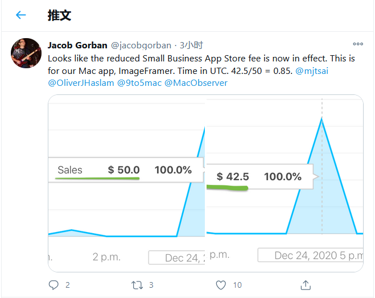Open the tweet more options menu
This screenshot has width=375, height=298.
[358, 44]
